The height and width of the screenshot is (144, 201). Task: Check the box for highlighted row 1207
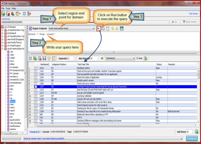pos(36,87)
